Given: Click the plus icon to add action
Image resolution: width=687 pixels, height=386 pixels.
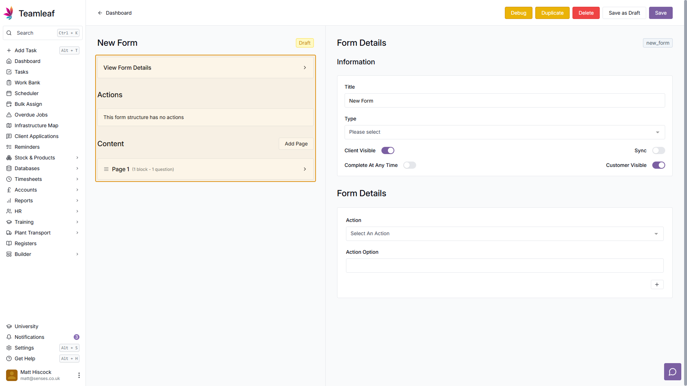Looking at the screenshot, I should [657, 284].
